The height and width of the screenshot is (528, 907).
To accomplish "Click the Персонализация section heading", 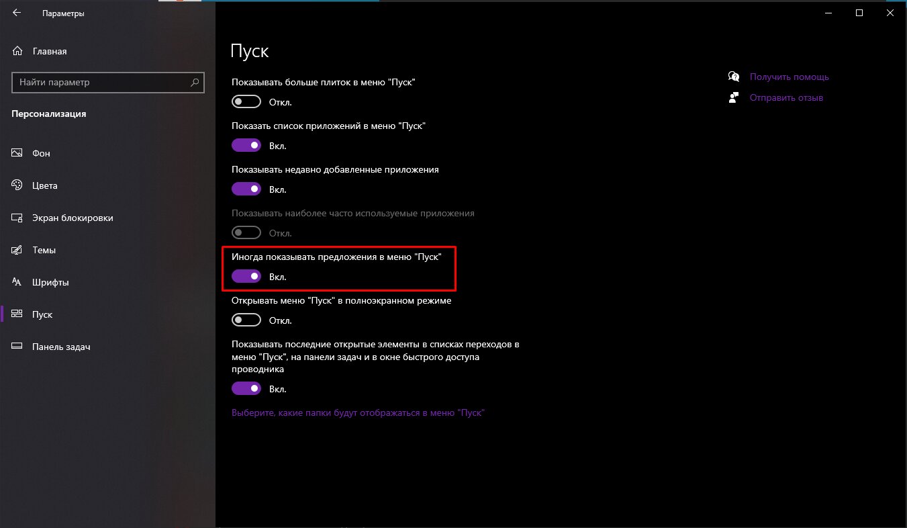I will click(49, 114).
